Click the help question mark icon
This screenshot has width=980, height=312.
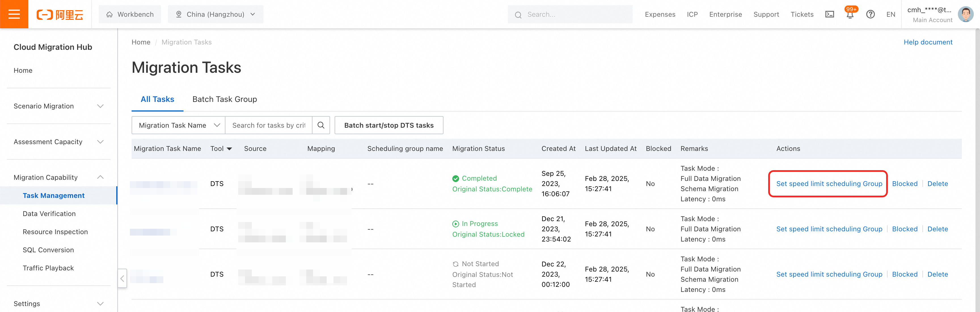870,14
